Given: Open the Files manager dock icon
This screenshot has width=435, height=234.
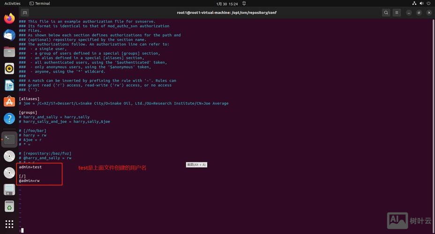Looking at the screenshot, I should [9, 52].
